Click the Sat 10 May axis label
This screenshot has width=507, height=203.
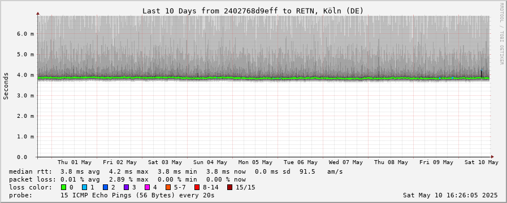point(482,162)
